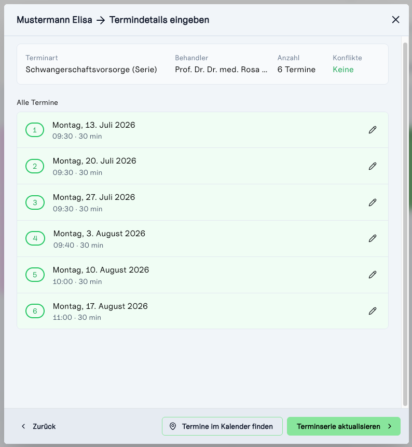Click the 11:00 · 30 min time text

coord(77,317)
